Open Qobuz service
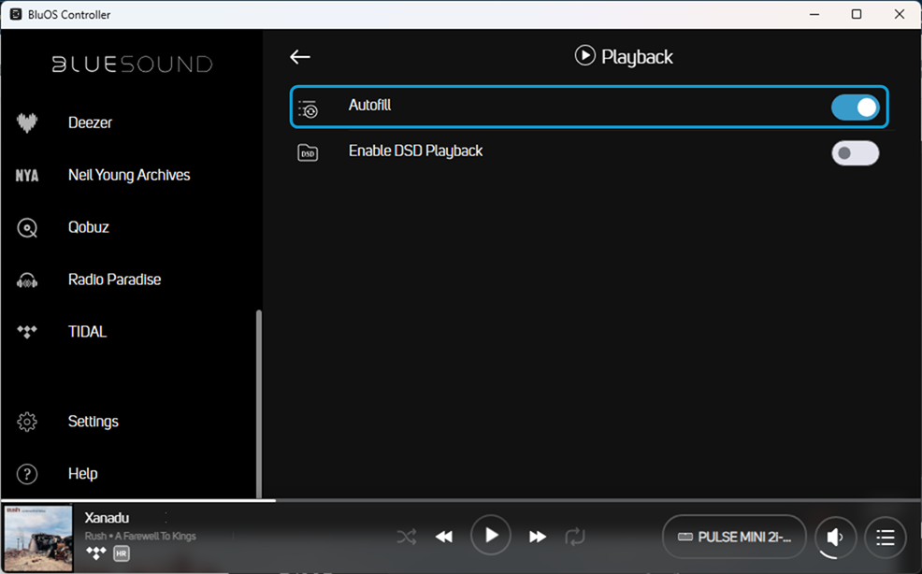 pyautogui.click(x=88, y=227)
